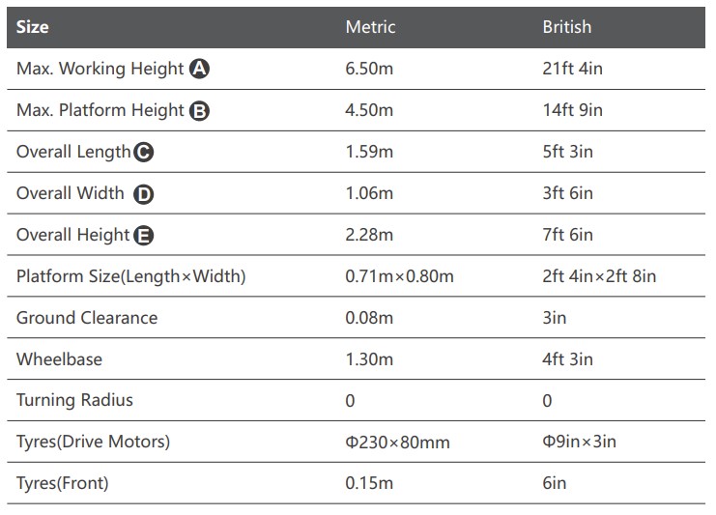Click the 0.71m×0.80m platform size value
This screenshot has height=515, width=716.
pyautogui.click(x=400, y=276)
